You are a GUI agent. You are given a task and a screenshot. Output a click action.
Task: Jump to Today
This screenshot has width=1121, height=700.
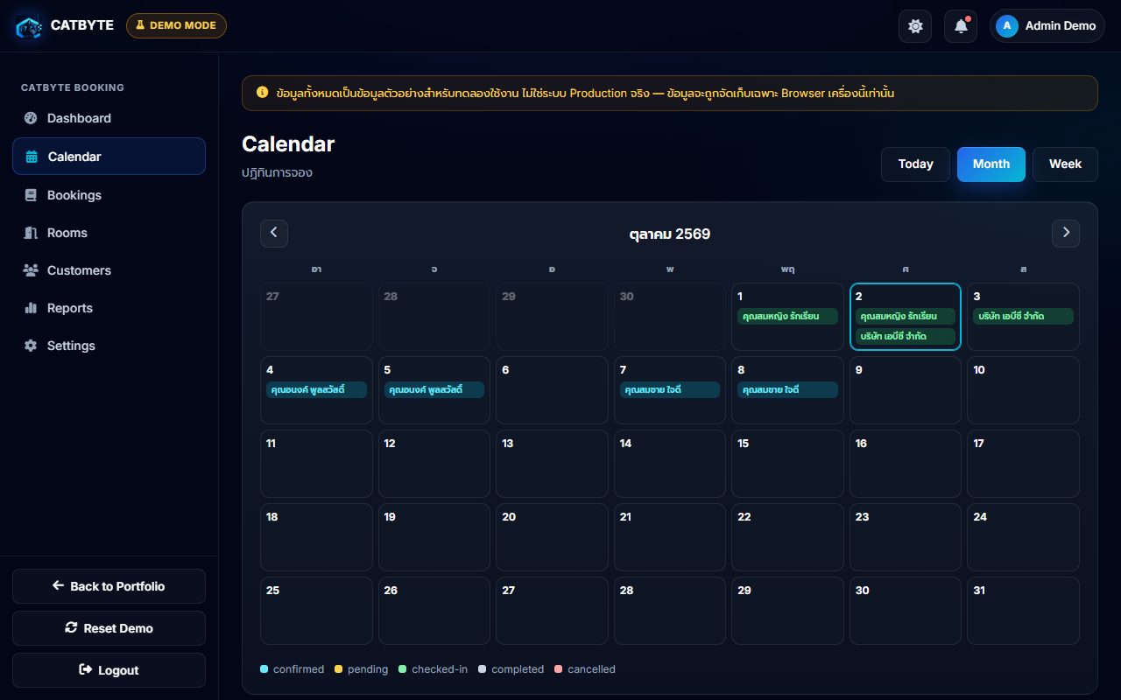coord(915,164)
